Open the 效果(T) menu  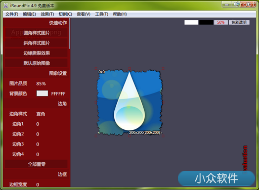(x=47, y=14)
